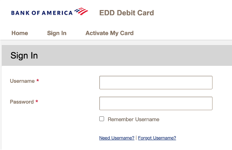Image resolution: width=232 pixels, height=150 pixels.
Task: Open the Need Username? link
Action: [x=117, y=138]
